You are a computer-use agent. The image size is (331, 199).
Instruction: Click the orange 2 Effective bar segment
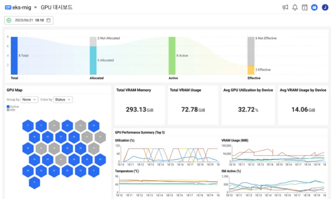251,70
